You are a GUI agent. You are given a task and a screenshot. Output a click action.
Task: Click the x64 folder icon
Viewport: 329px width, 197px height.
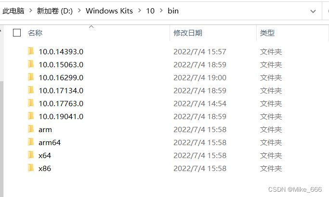(x=31, y=155)
